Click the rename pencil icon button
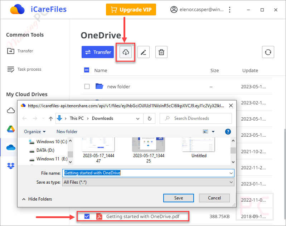Viewport: 286px width, 226px height. coord(144,52)
